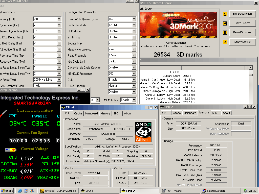The width and height of the screenshot is (259, 194).
Task: Click the Channels # field showing Dual
Action: (x=241, y=124)
